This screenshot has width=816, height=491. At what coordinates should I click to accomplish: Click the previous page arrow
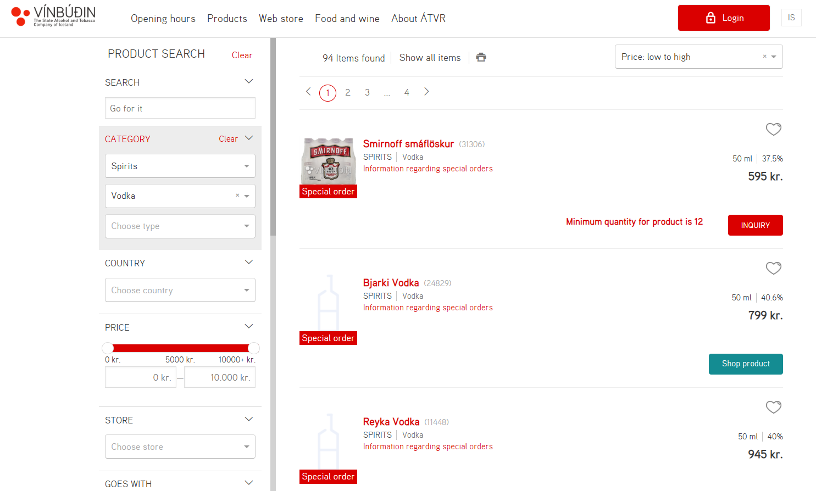(308, 92)
